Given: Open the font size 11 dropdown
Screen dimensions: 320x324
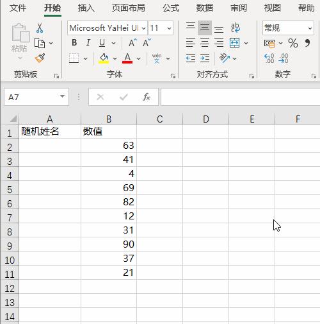Looking at the screenshot, I should (169, 28).
